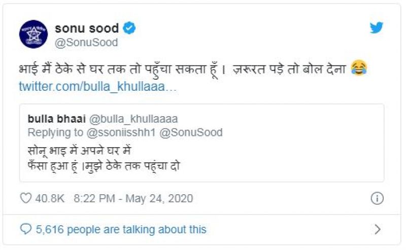Click the laughing tears emoji
406x250 pixels.
(358, 69)
